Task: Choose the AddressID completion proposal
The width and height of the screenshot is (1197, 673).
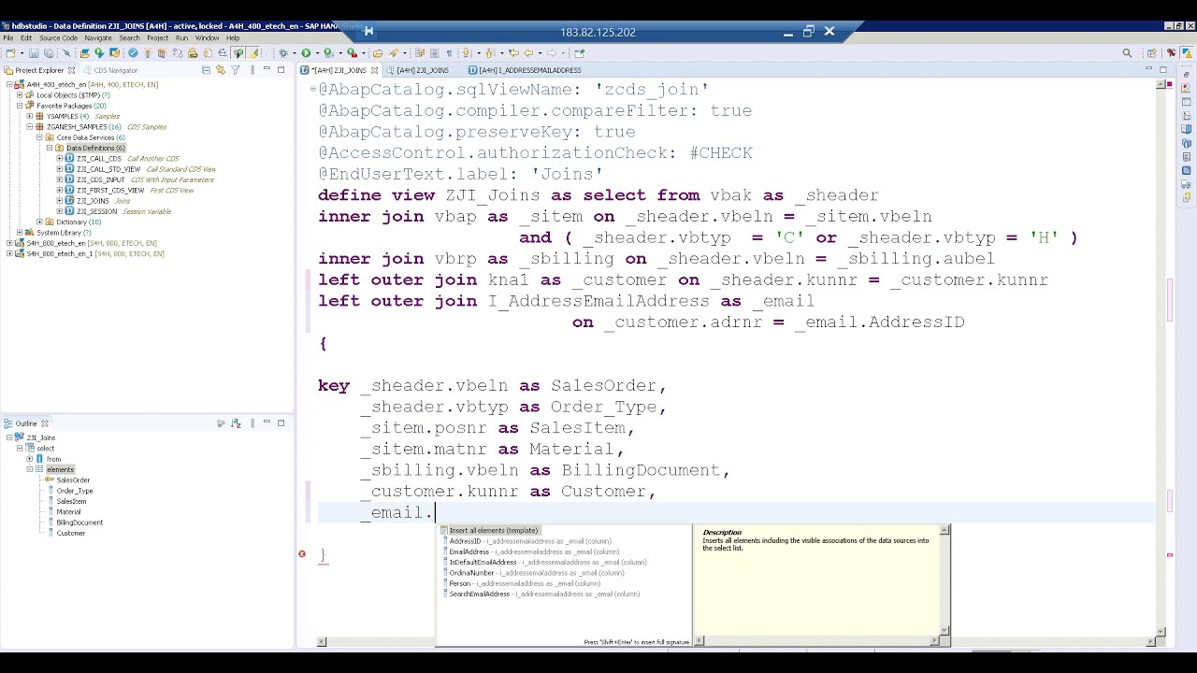Action: click(x=530, y=541)
